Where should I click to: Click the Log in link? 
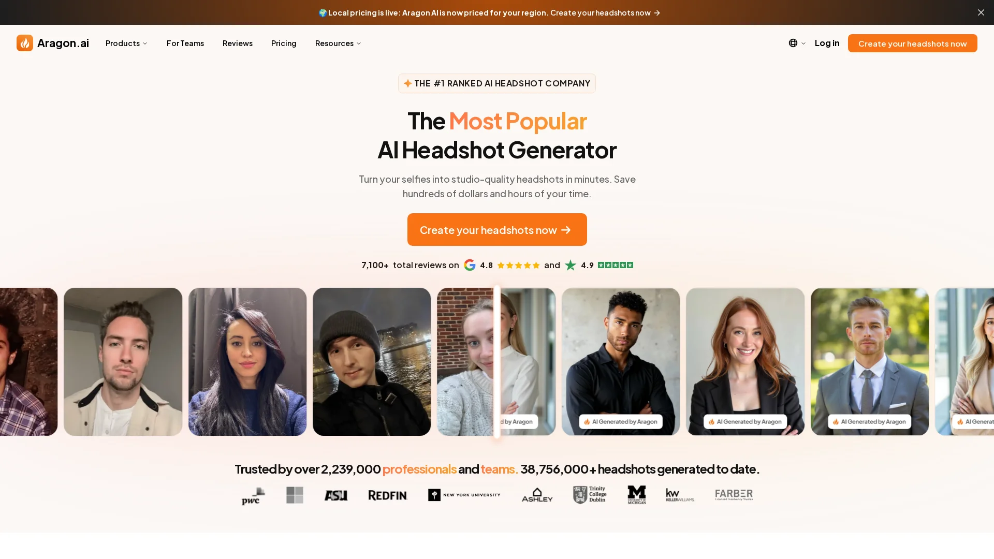tap(827, 43)
